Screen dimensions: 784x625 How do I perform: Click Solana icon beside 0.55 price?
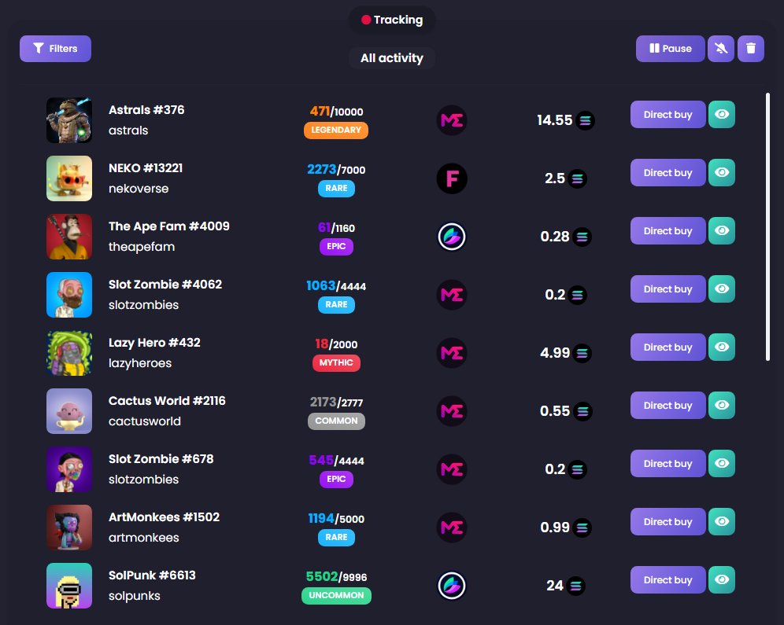582,411
